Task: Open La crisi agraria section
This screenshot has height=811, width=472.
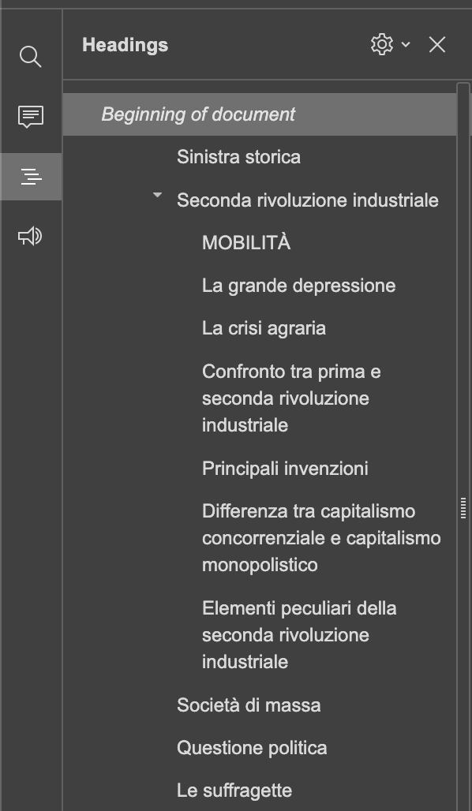Action: tap(265, 328)
